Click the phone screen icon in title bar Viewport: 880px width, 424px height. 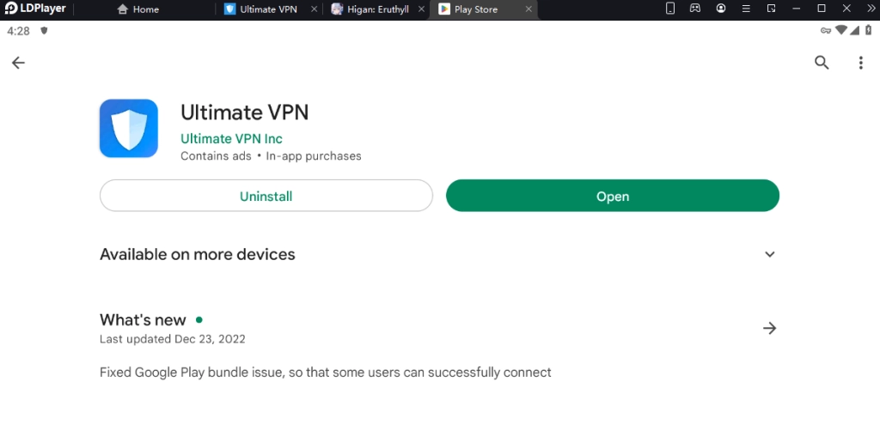pyautogui.click(x=670, y=9)
